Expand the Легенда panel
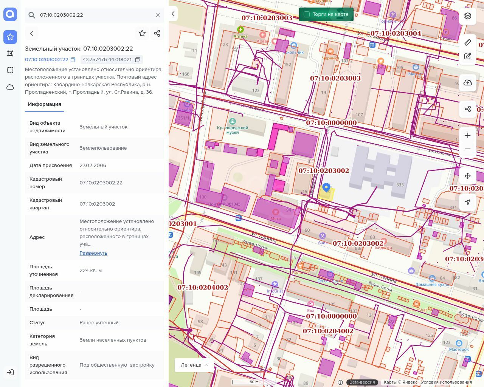484x387 pixels. [194, 365]
